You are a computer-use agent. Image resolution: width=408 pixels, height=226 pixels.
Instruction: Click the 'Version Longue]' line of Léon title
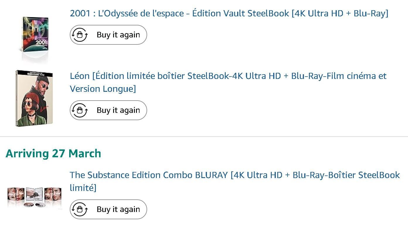point(103,89)
